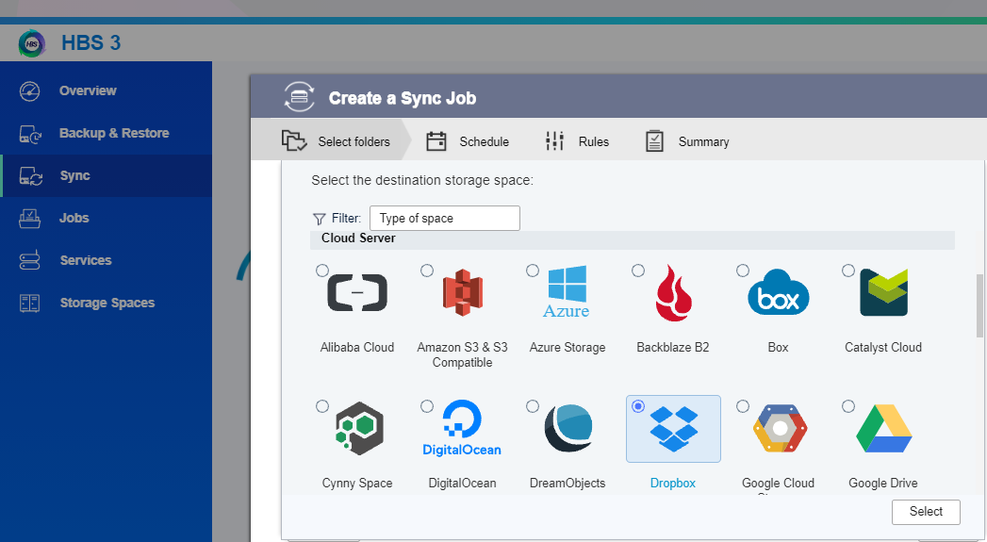This screenshot has height=542, width=987.
Task: Select the Backblaze B2 radio button
Action: click(638, 271)
